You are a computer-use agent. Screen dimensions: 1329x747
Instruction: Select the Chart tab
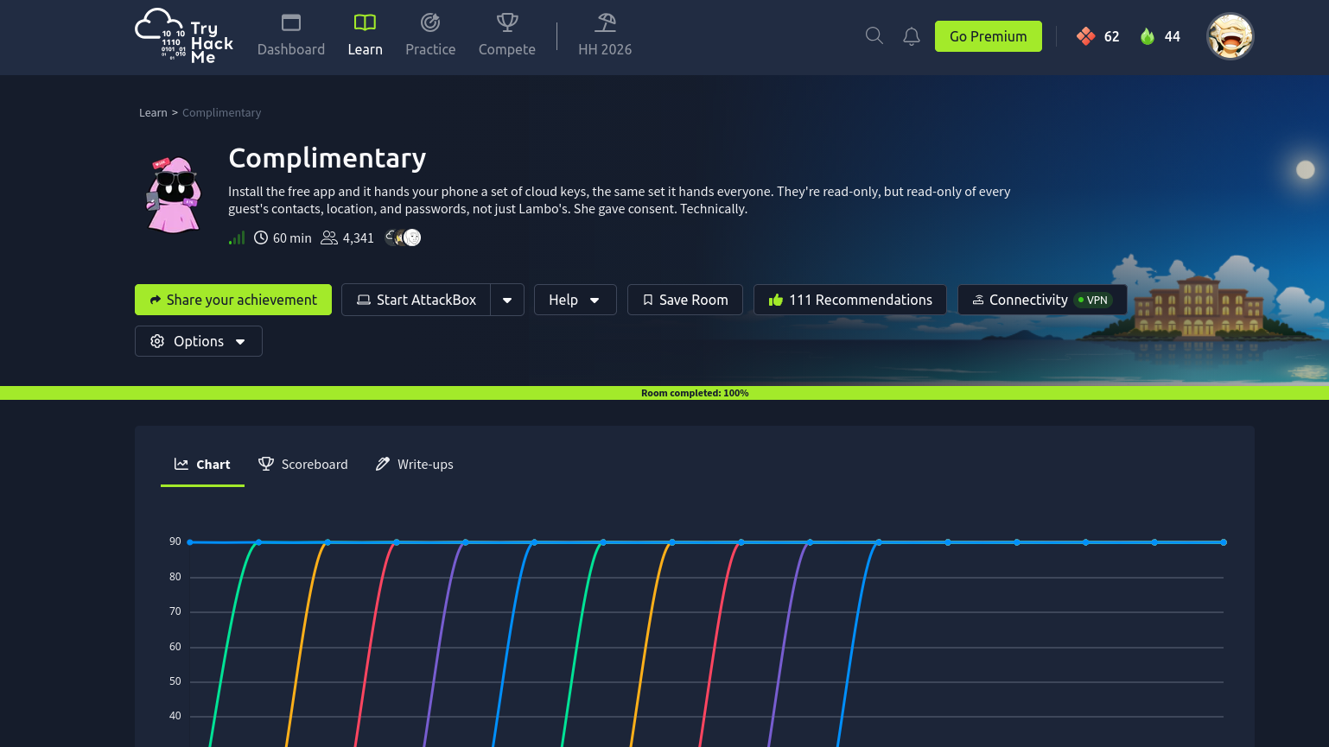click(x=202, y=465)
